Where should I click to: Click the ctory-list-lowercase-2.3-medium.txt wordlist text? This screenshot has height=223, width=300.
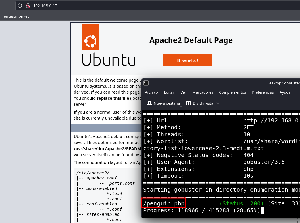click(x=203, y=148)
